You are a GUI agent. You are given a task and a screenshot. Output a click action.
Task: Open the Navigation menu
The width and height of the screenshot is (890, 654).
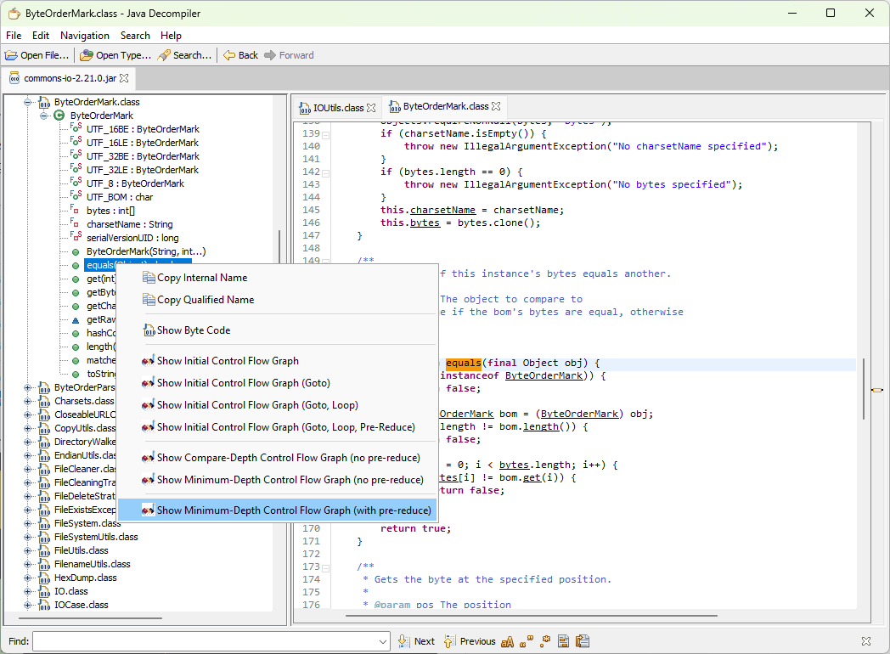point(84,36)
